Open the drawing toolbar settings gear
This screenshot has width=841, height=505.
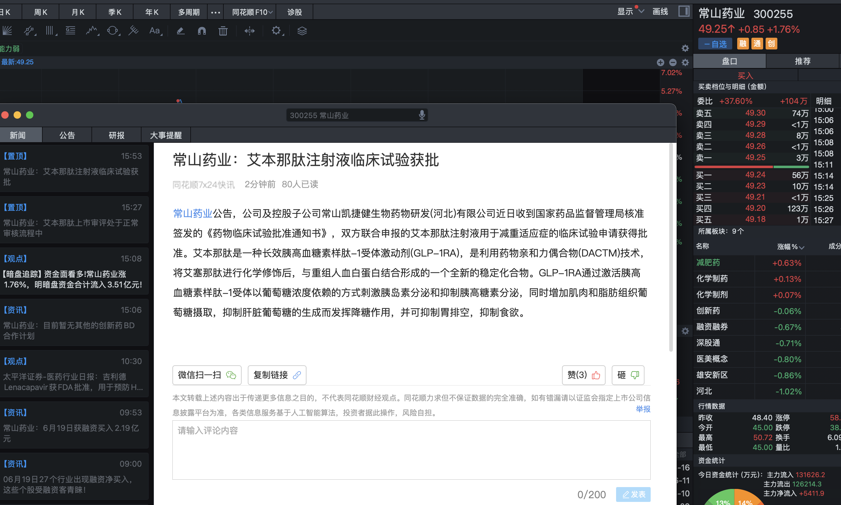pos(277,31)
